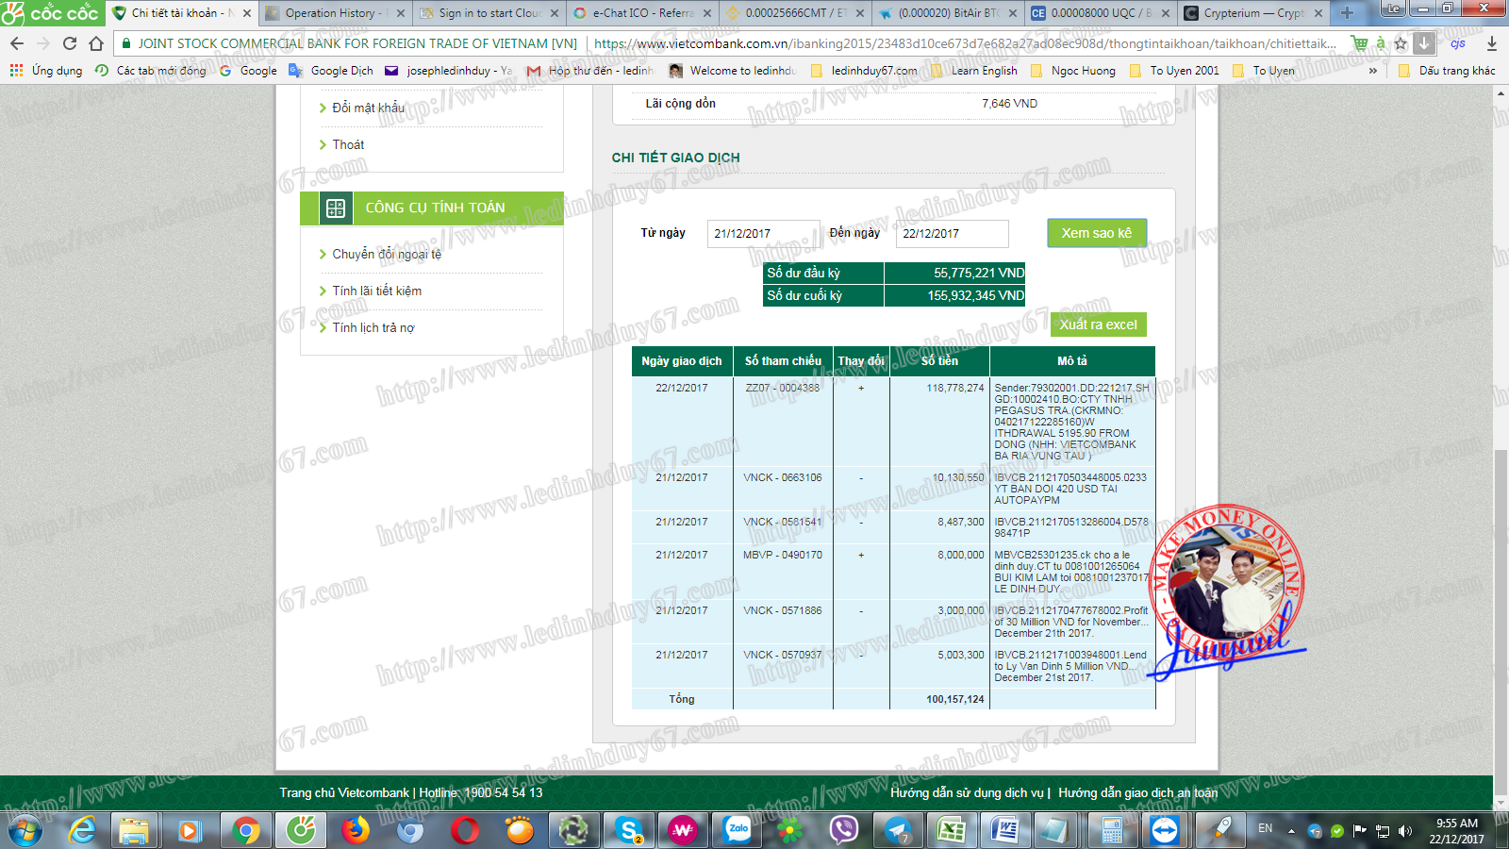Image resolution: width=1509 pixels, height=849 pixels.
Task: Open Opera browser from the taskbar
Action: tap(464, 831)
